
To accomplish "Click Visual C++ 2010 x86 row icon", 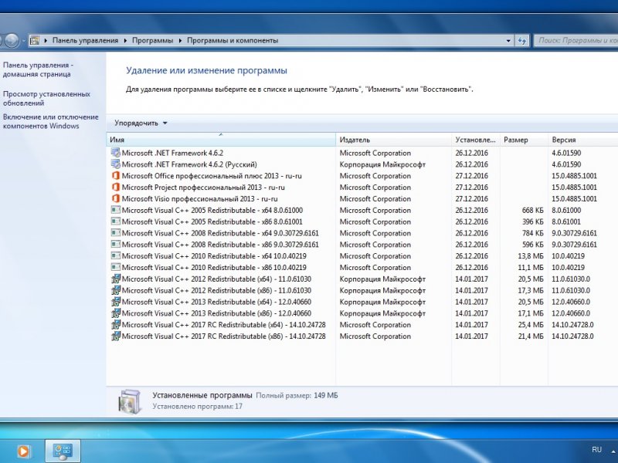I will pos(115,267).
